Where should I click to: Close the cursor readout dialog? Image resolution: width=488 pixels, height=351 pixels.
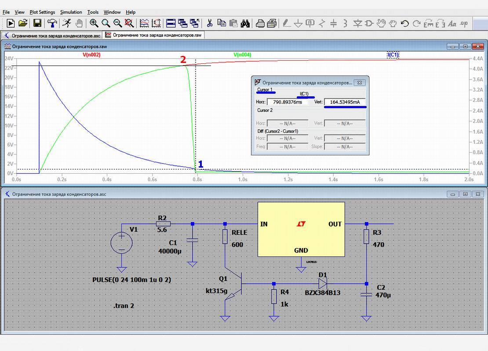[x=360, y=83]
